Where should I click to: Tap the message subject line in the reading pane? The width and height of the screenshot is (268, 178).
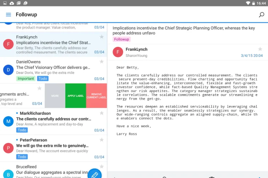(x=184, y=31)
